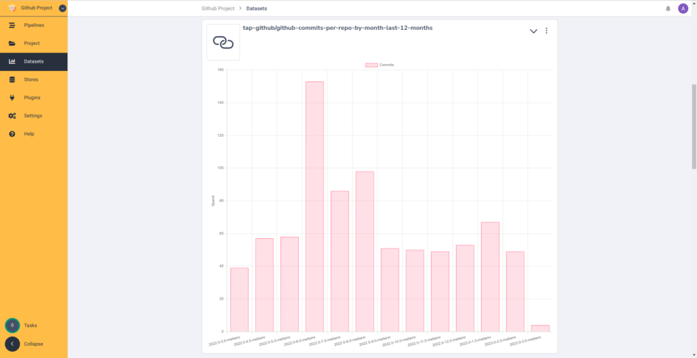Select the Datasets breadcrumb
Screen dimensions: 697x358
pyautogui.click(x=257, y=9)
